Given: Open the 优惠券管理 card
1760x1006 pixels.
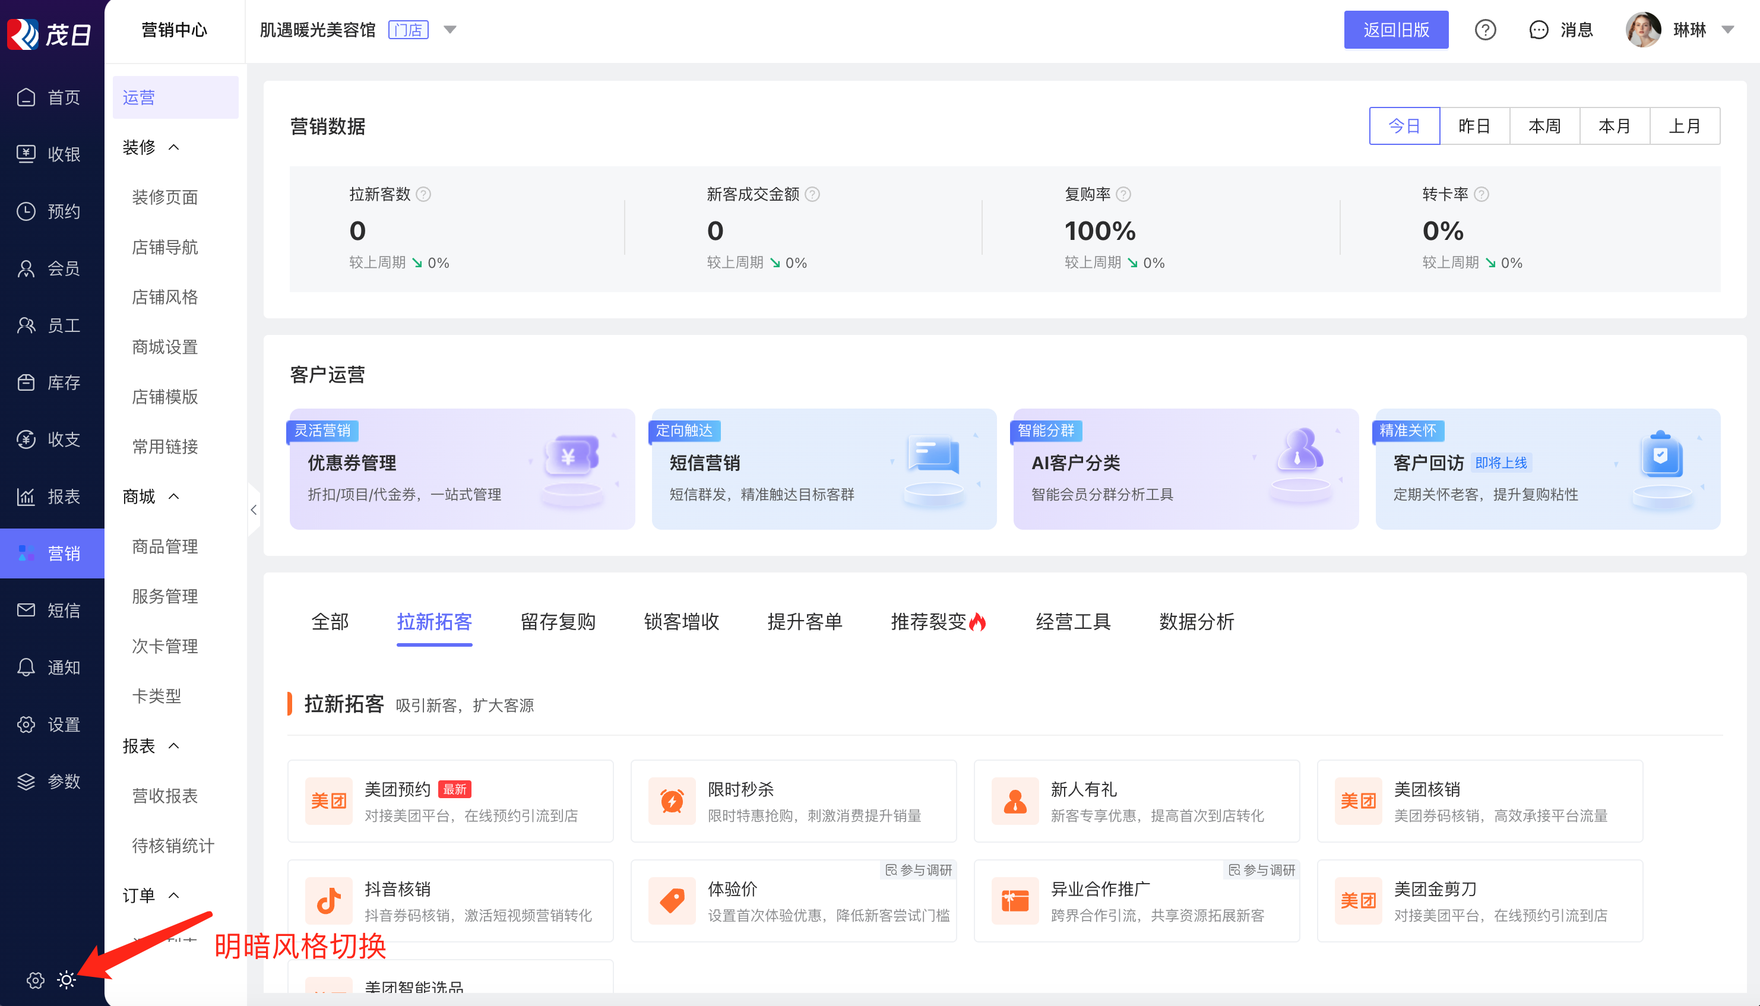Looking at the screenshot, I should (x=461, y=469).
